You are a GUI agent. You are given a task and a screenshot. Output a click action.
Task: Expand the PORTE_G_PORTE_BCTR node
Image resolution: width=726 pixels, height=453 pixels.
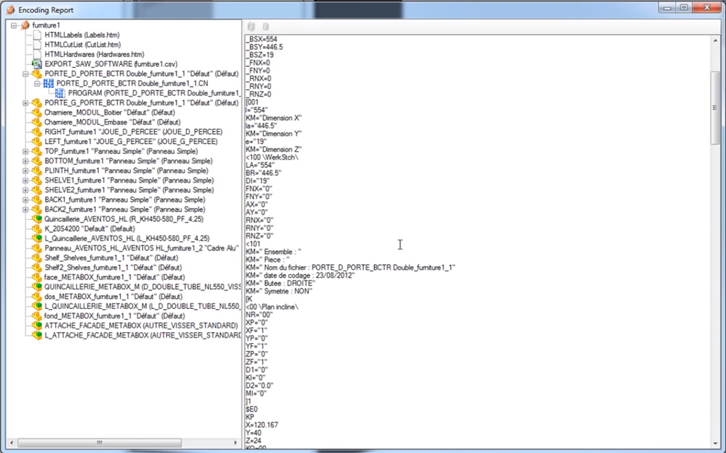[26, 103]
